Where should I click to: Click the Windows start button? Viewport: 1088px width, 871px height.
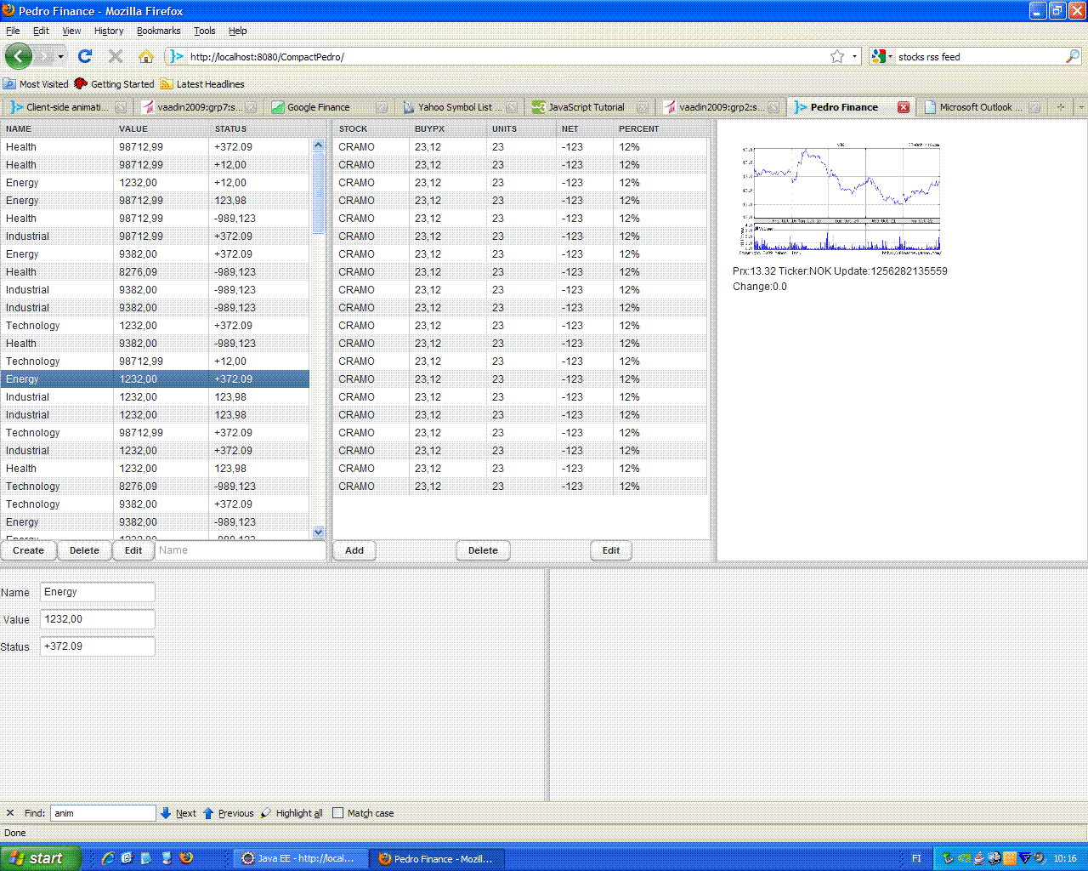pos(39,858)
